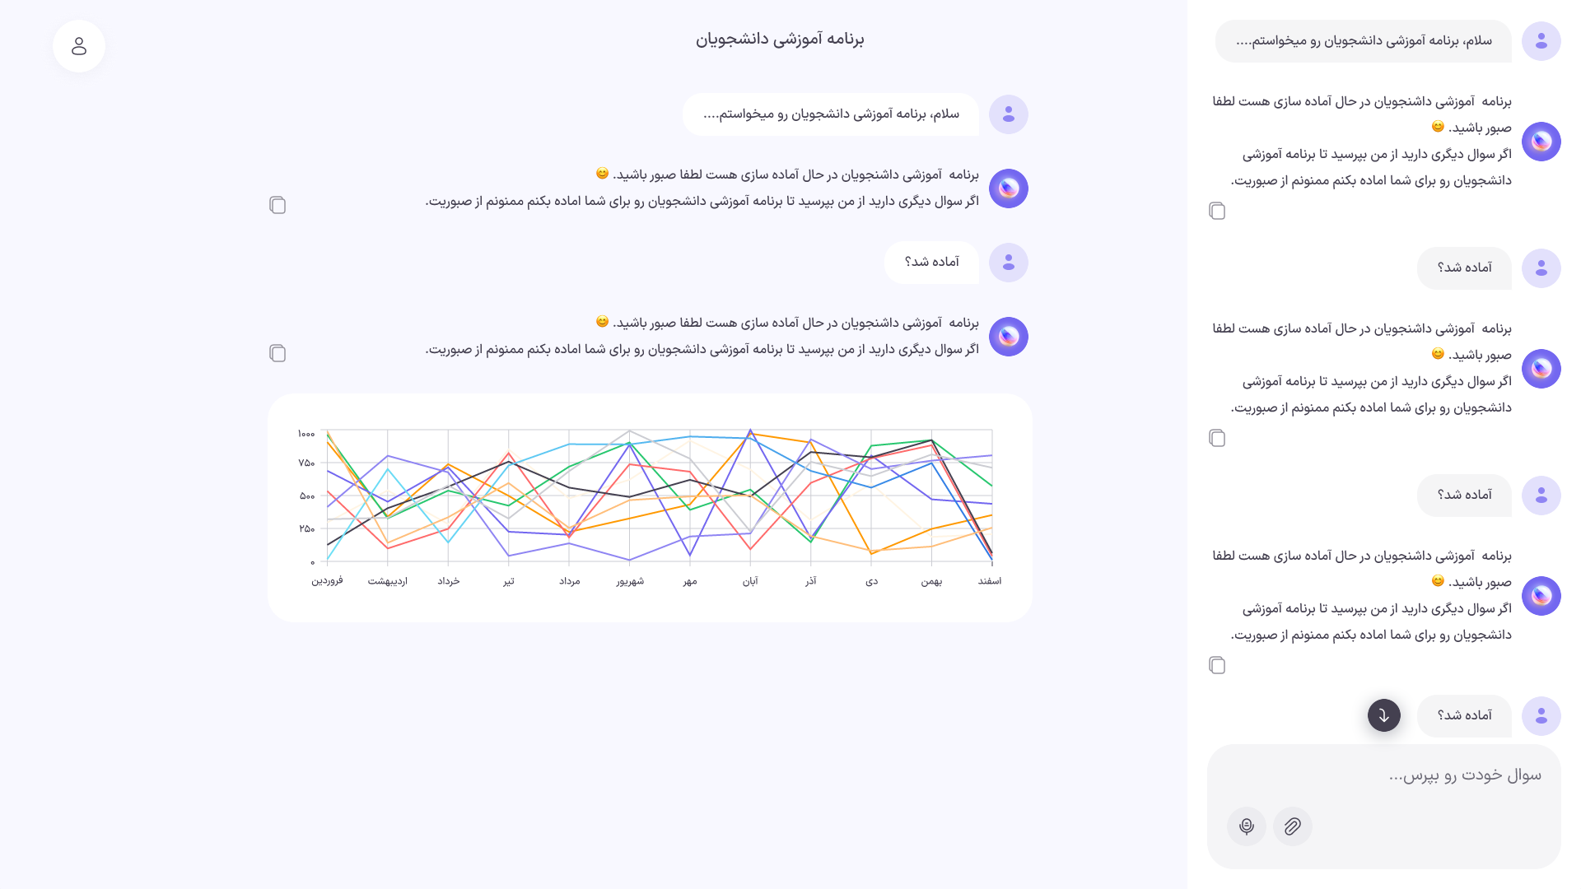This screenshot has width=1581, height=889.
Task: Copy the second bot reply in side panel
Action: pyautogui.click(x=1217, y=438)
